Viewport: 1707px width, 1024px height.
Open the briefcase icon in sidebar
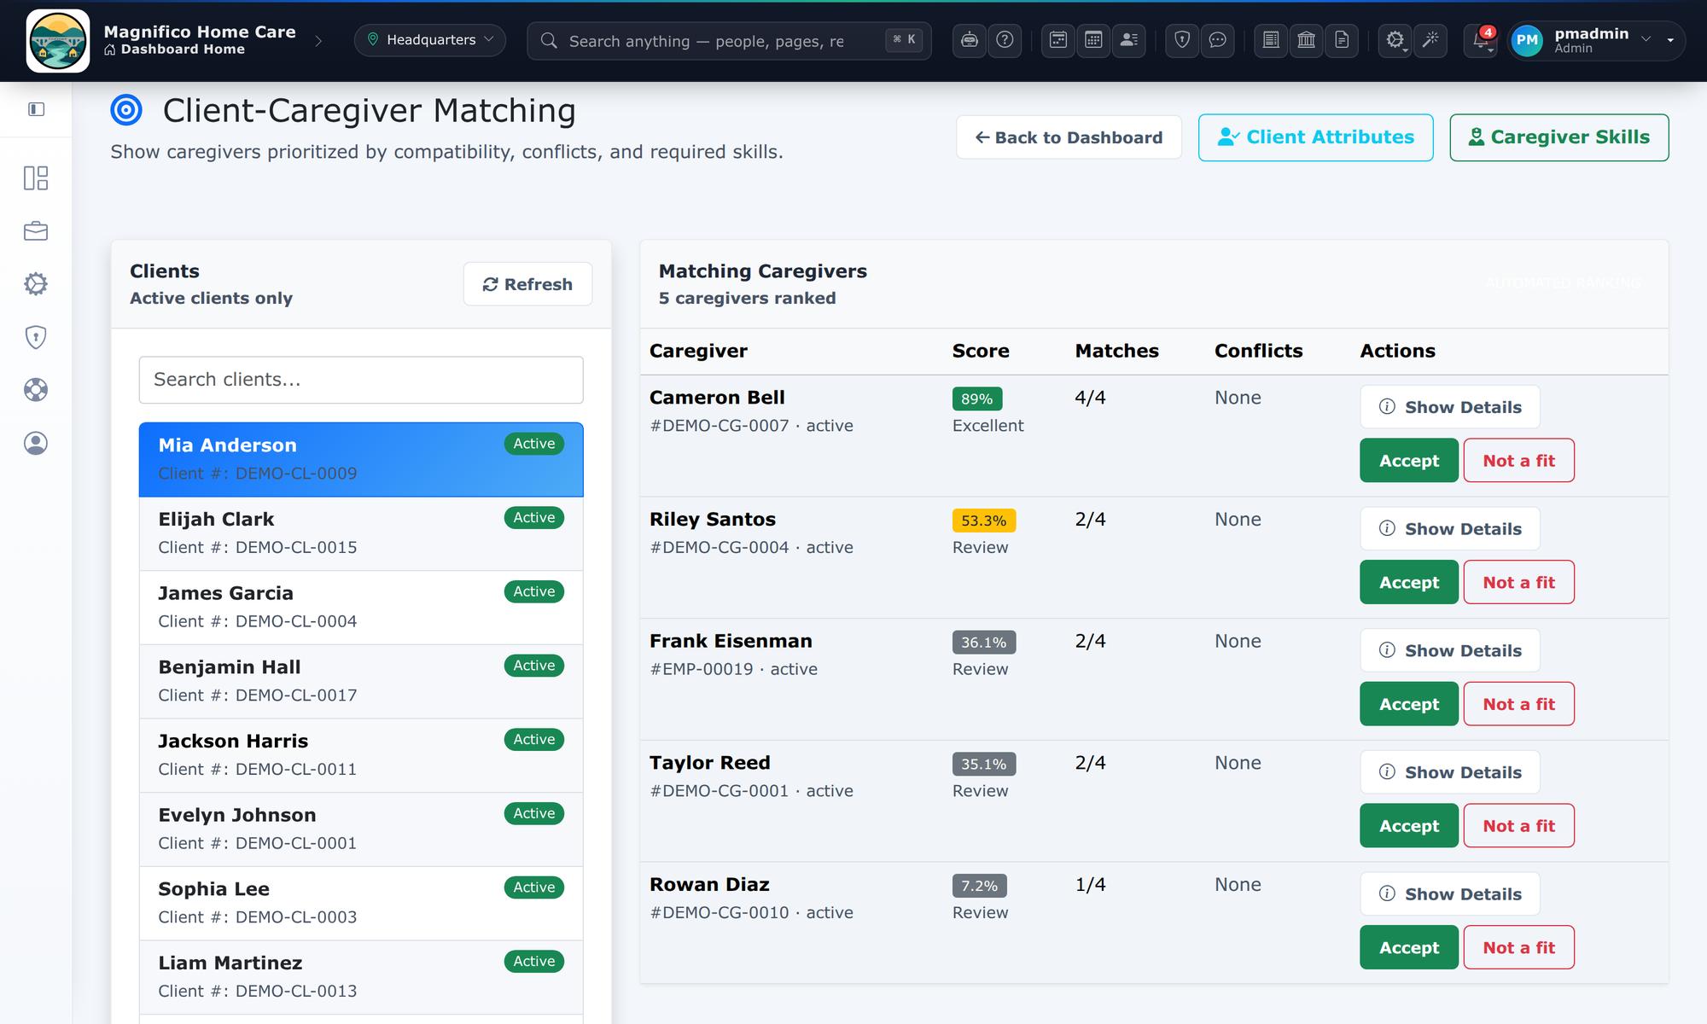[x=36, y=230]
